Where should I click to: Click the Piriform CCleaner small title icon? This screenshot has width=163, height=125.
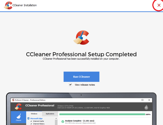point(13,100)
